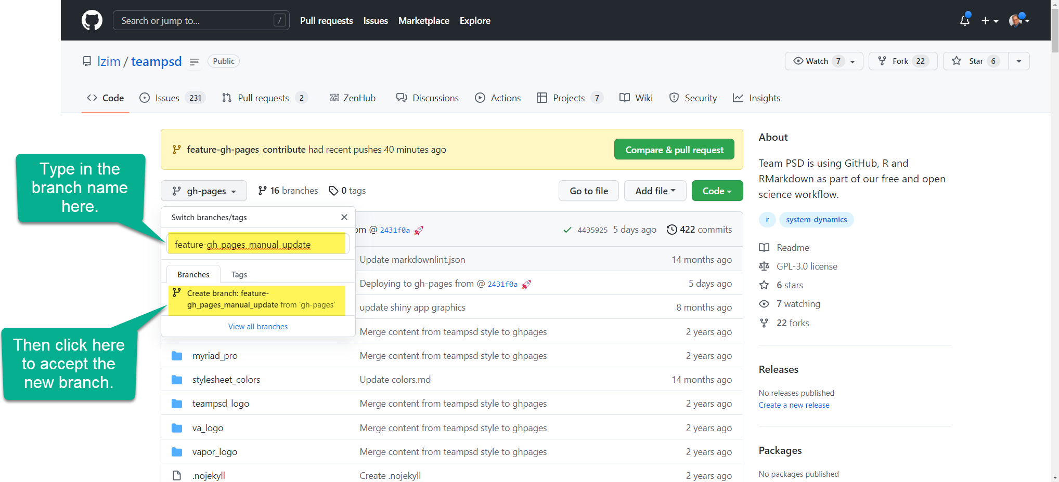Open Issues in top navigation
1059x482 pixels.
[376, 21]
